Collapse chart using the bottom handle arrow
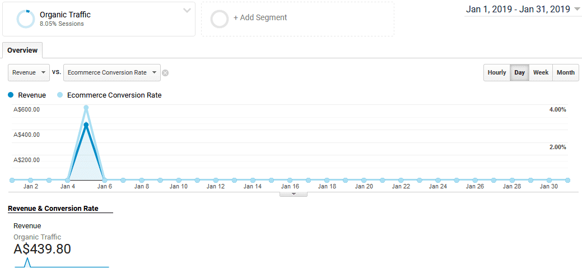 (x=294, y=194)
